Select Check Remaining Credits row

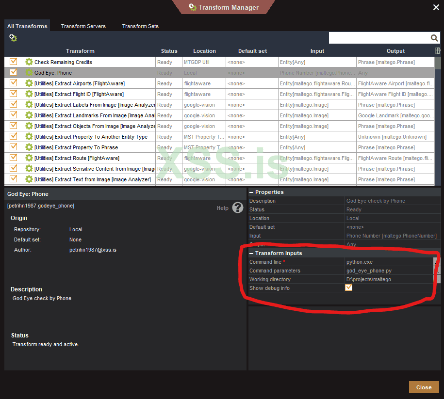pos(219,62)
